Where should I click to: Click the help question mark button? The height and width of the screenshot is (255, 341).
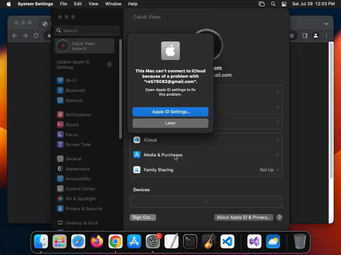[x=279, y=217]
